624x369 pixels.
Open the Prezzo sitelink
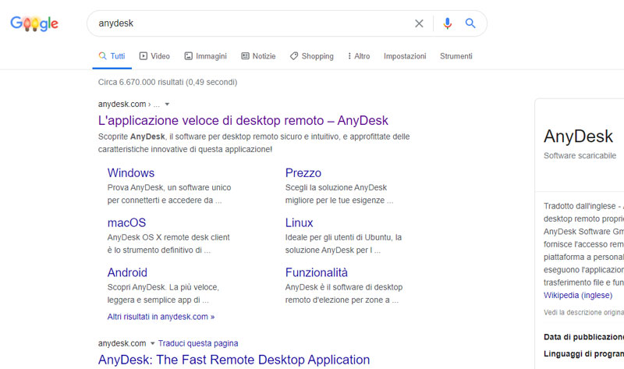tap(303, 172)
